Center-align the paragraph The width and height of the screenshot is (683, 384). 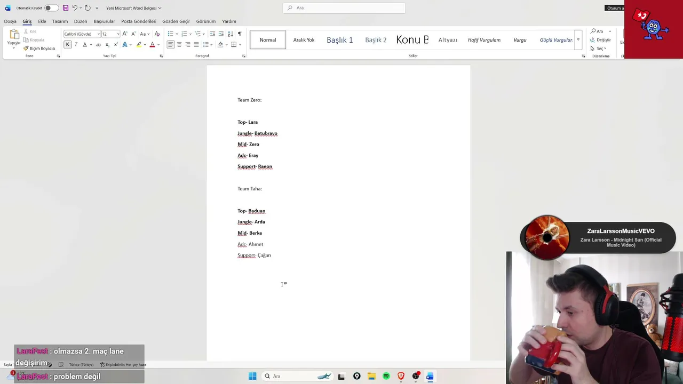tap(179, 45)
